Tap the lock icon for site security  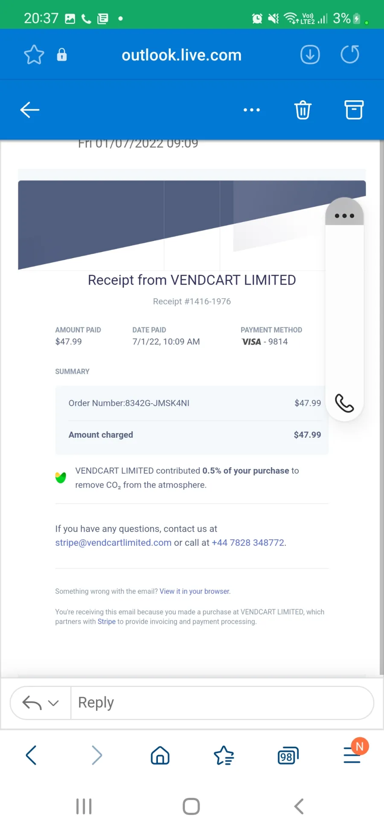pyautogui.click(x=62, y=55)
